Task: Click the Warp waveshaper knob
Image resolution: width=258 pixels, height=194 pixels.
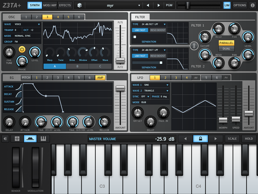Action: tap(50, 53)
